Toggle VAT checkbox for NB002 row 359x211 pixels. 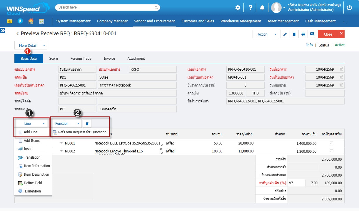pyautogui.click(x=332, y=151)
